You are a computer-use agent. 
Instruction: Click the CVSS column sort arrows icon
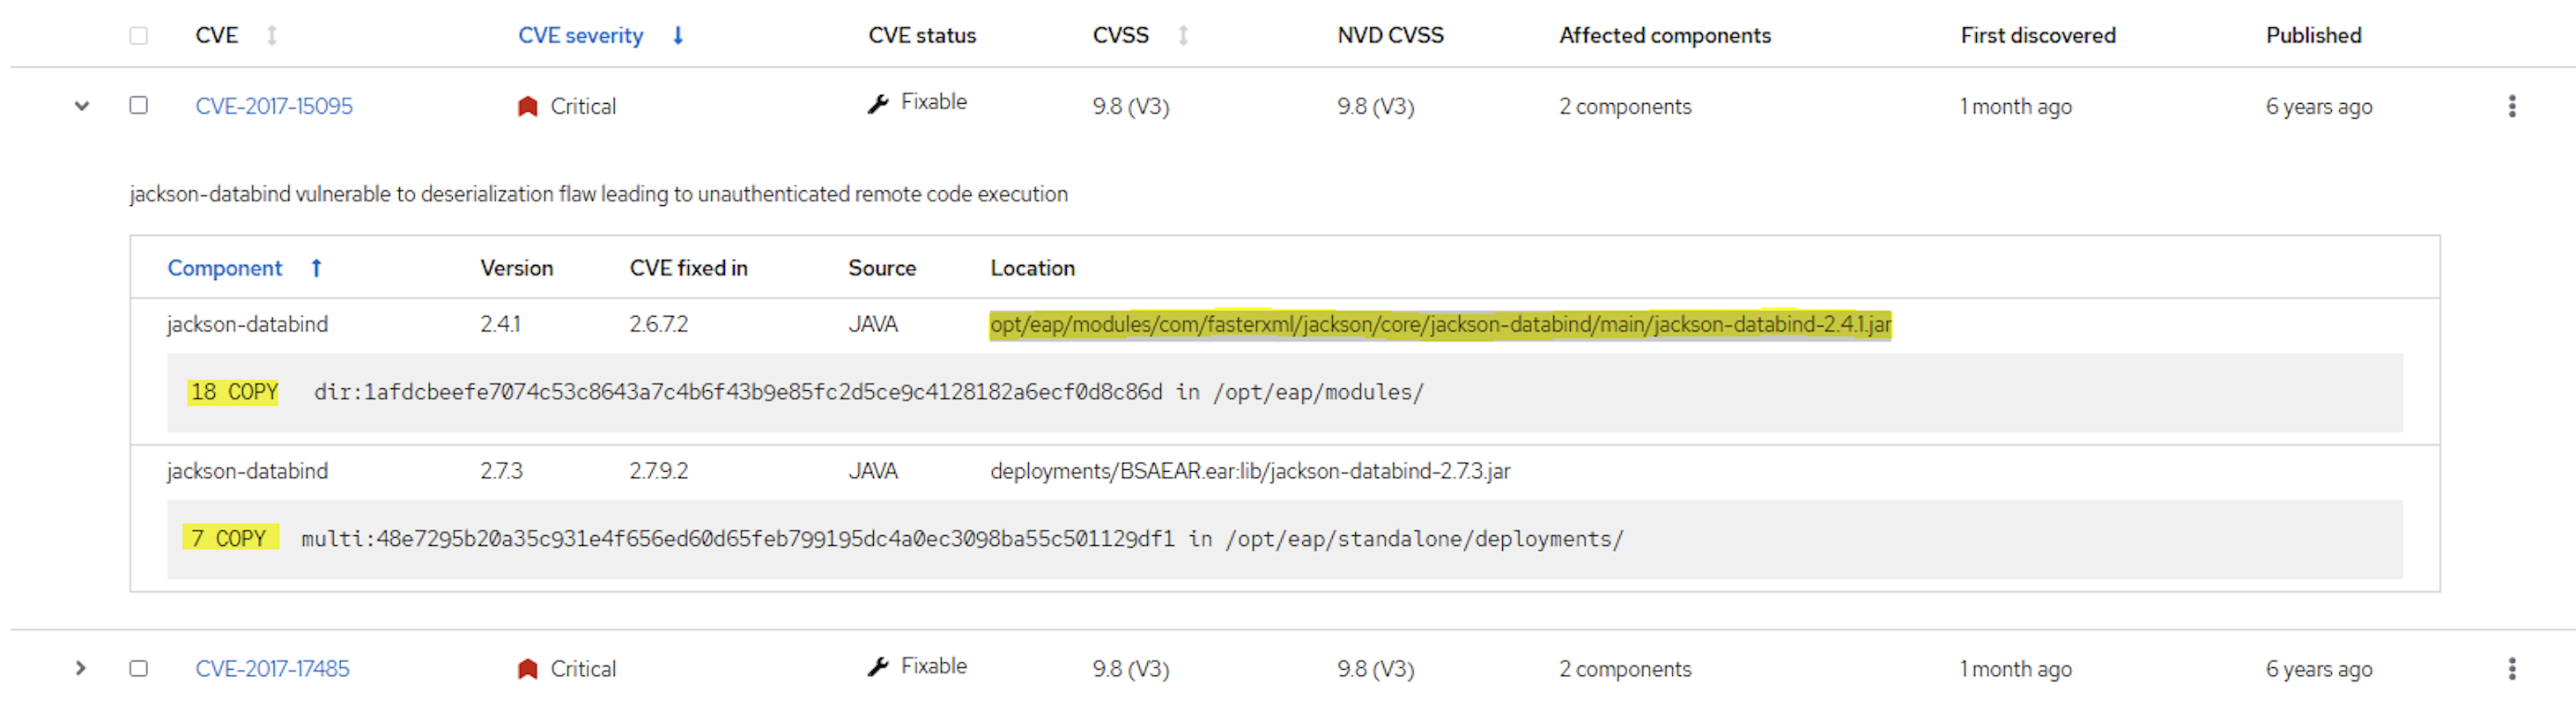click(1183, 36)
